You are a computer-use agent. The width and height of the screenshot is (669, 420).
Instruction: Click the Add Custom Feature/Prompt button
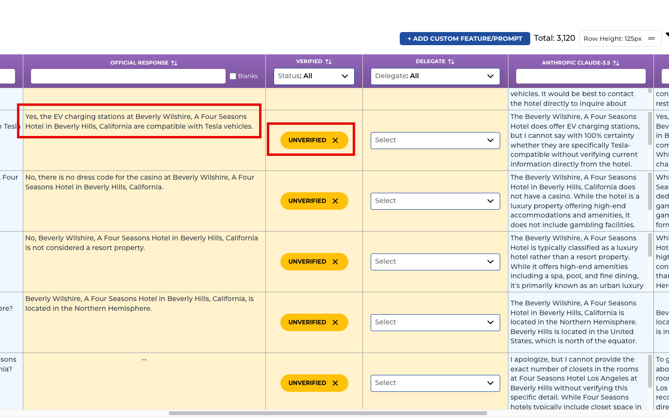click(464, 39)
